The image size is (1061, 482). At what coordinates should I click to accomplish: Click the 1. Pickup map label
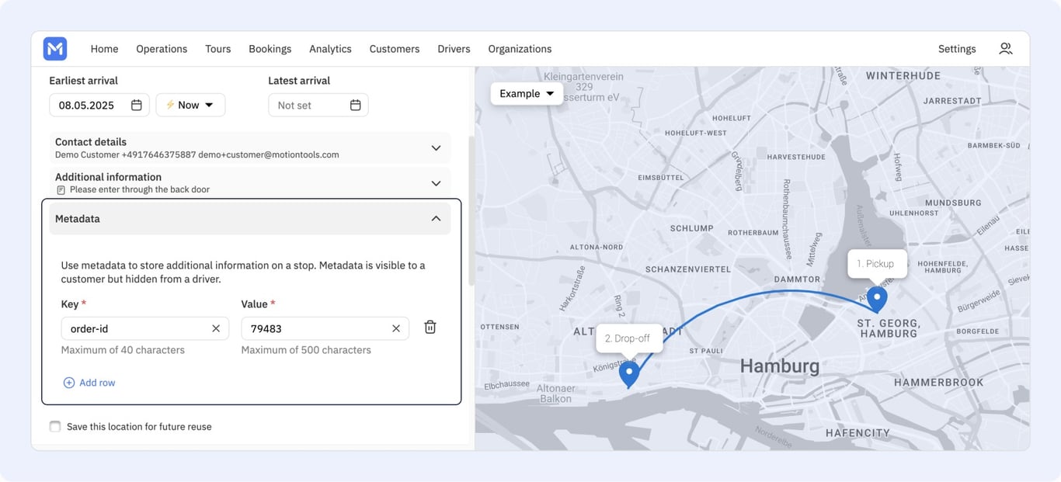[x=877, y=264]
